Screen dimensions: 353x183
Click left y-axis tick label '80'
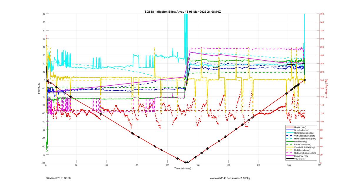tap(44, 14)
